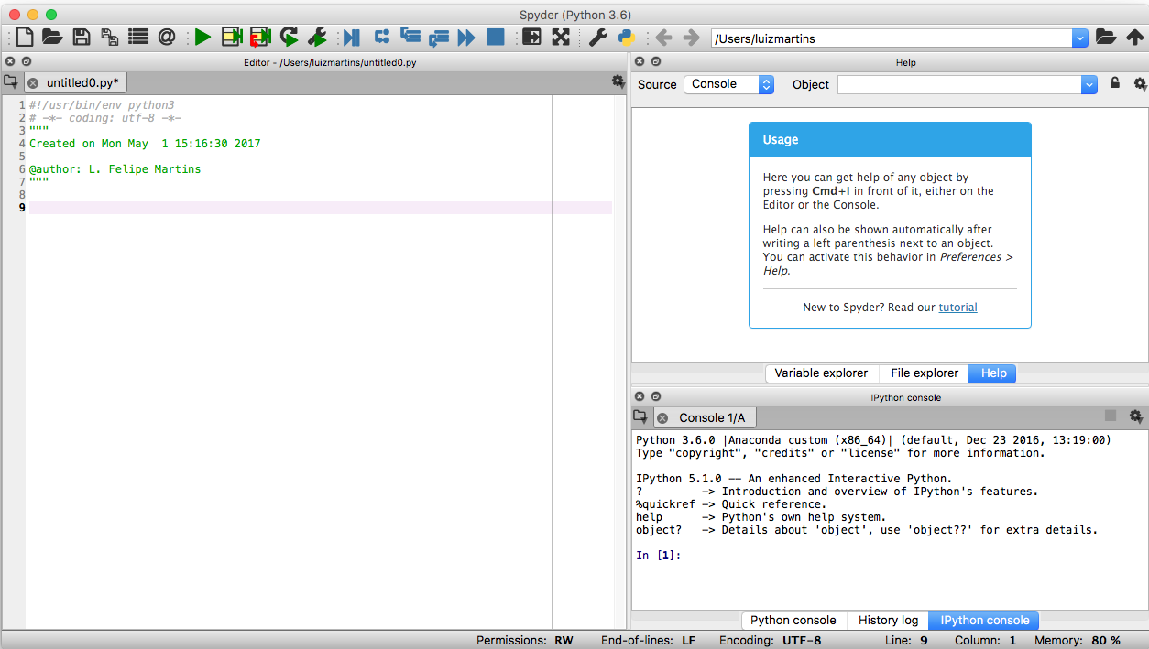Close the Help pane

coord(640,62)
